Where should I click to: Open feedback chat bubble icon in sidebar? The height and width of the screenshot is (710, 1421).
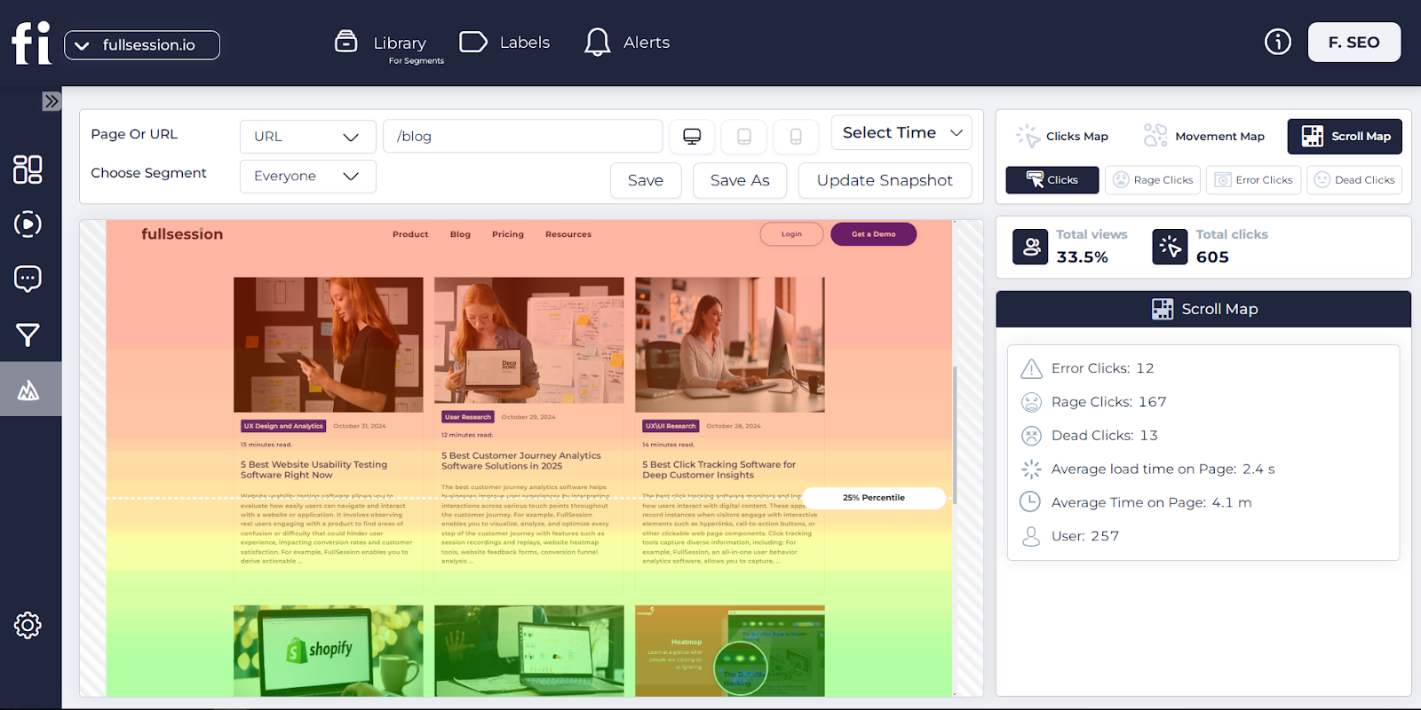[x=28, y=279]
